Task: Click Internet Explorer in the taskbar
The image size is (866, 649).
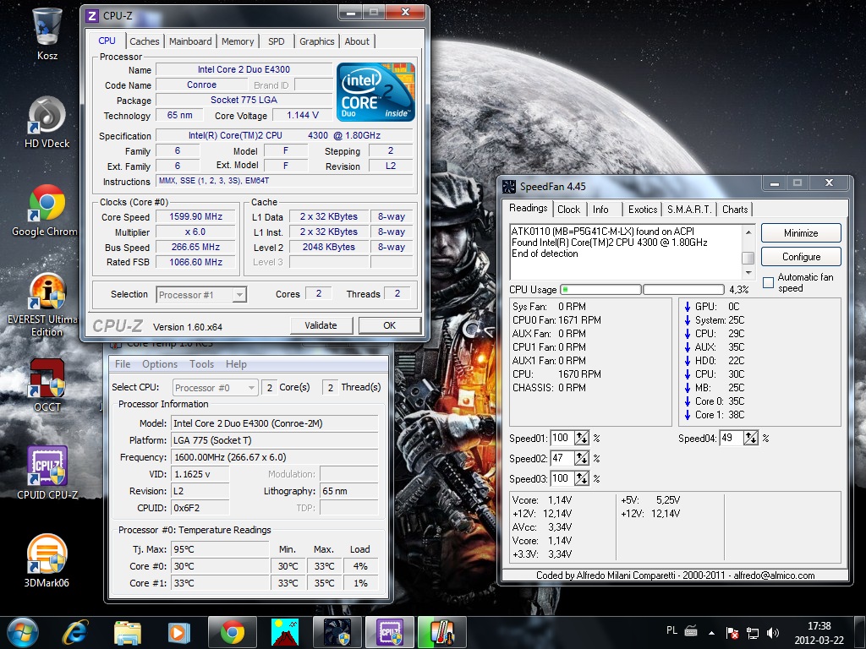Action: 75,631
